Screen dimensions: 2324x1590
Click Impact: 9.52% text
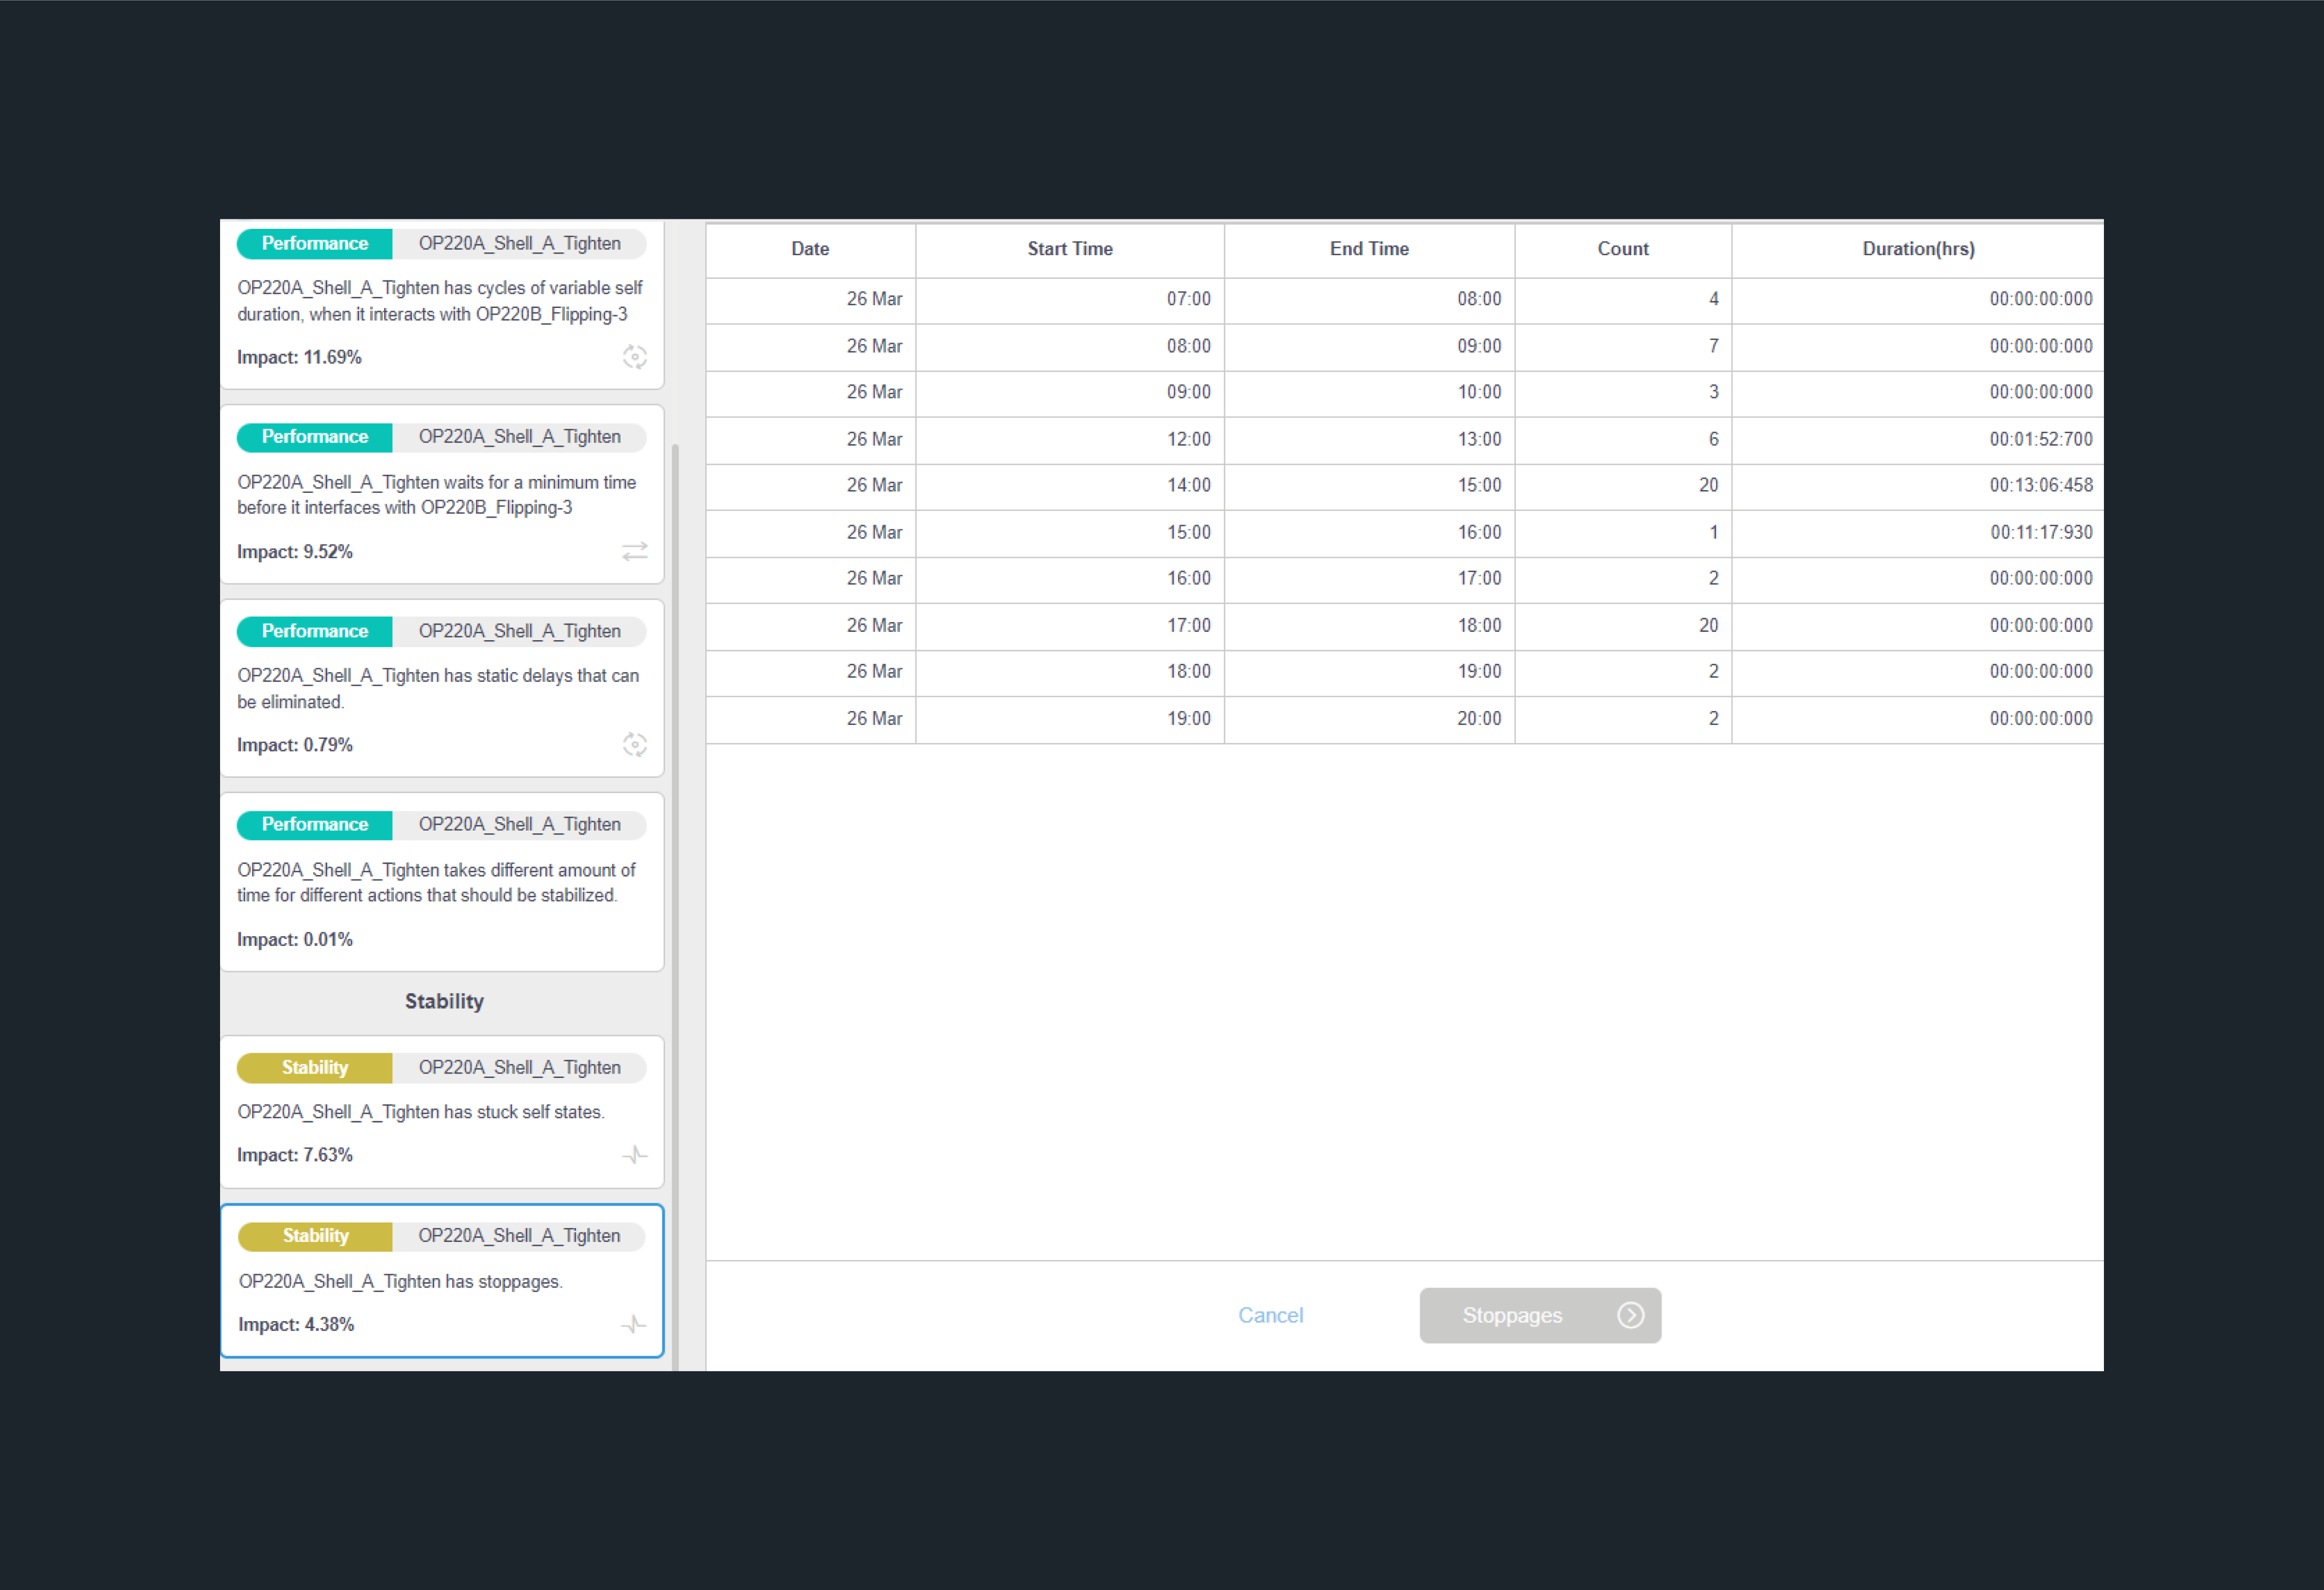pyautogui.click(x=295, y=552)
